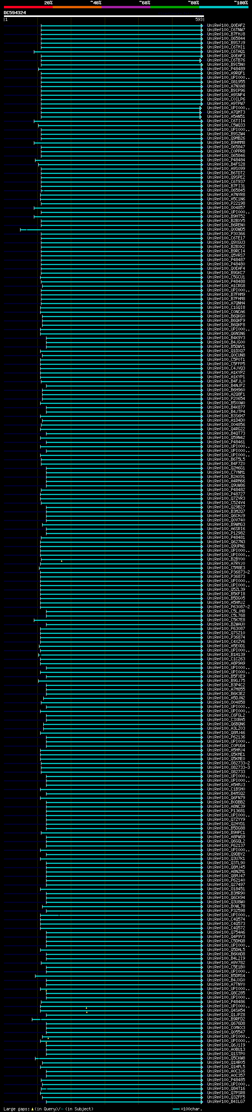Click hit label UniRef100_B4FS28
Image resolution: width=252 pixels, height=1112 pixels.
(x=226, y=164)
